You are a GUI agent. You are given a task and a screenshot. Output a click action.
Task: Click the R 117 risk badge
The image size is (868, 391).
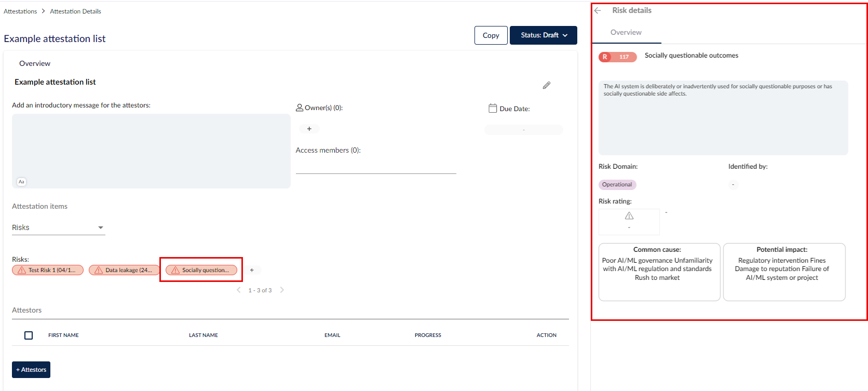pos(618,57)
